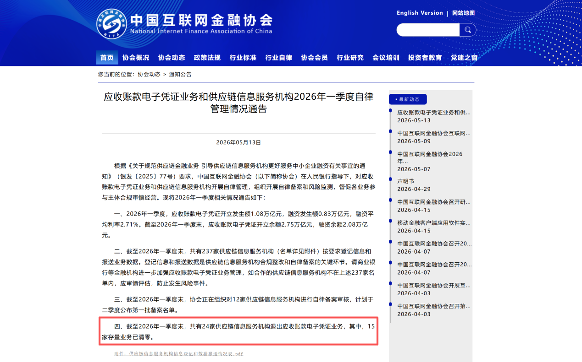
Task: Click the paragraph starting 四、截至2026年一季度末
Action: click(x=238, y=332)
